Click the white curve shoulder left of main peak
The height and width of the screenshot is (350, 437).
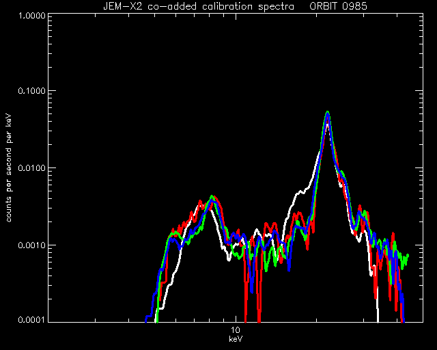click(x=300, y=192)
